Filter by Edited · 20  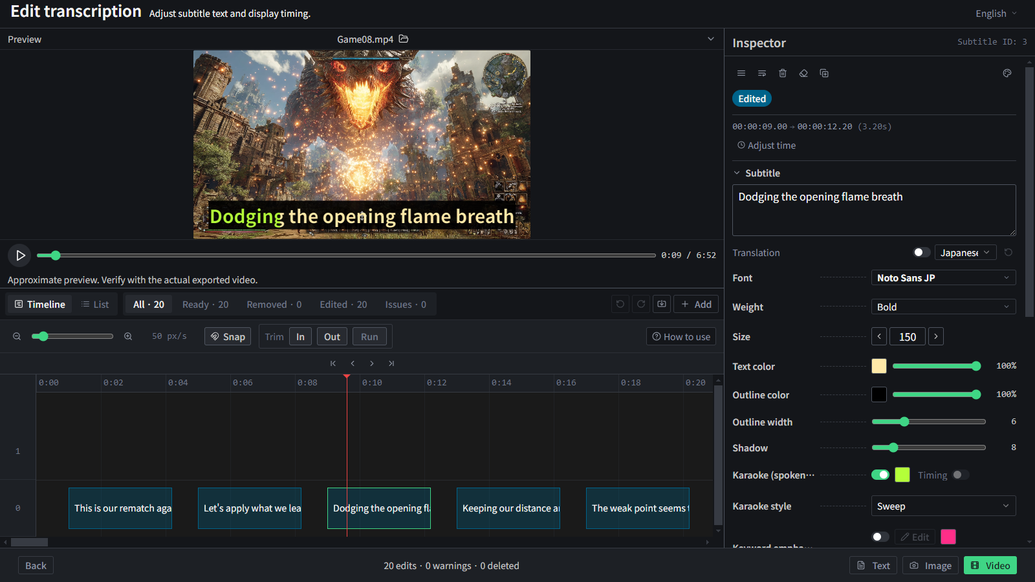point(343,304)
